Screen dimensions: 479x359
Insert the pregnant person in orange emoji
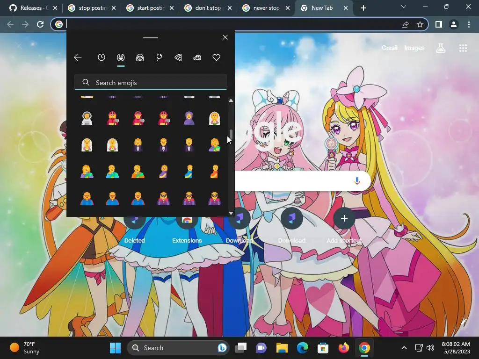coord(214,172)
